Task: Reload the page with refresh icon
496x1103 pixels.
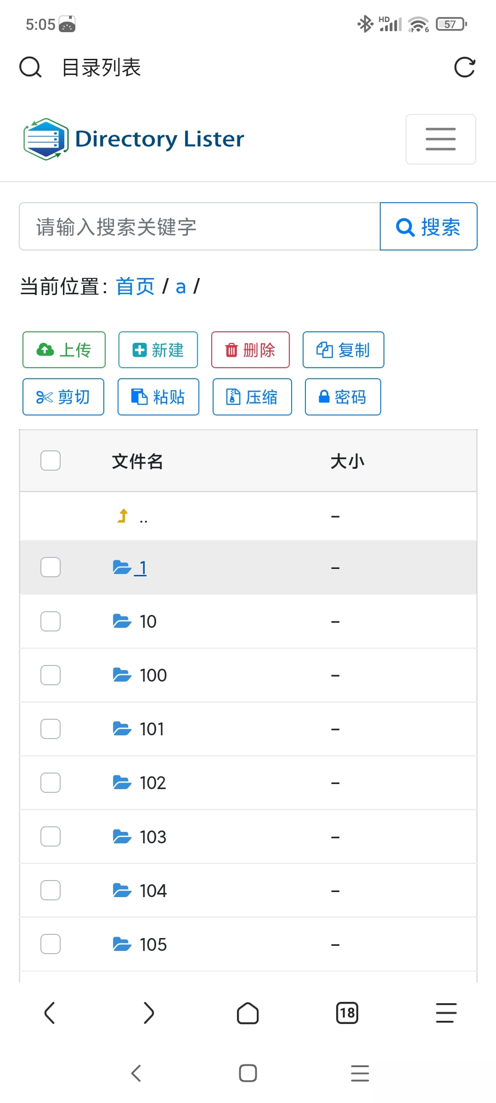Action: pos(464,68)
